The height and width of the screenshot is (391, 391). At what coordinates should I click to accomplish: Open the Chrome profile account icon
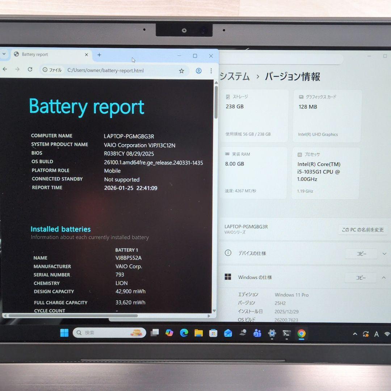tap(198, 70)
